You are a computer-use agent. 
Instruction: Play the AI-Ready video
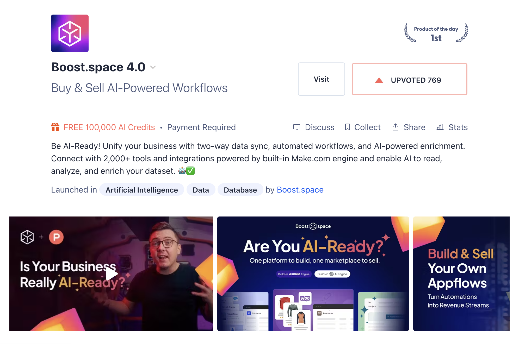(111, 274)
